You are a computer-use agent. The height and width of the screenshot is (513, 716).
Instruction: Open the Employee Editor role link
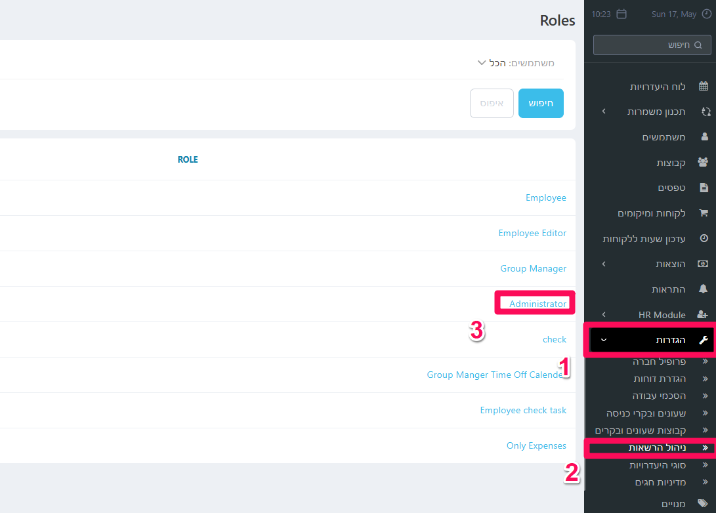(x=532, y=233)
